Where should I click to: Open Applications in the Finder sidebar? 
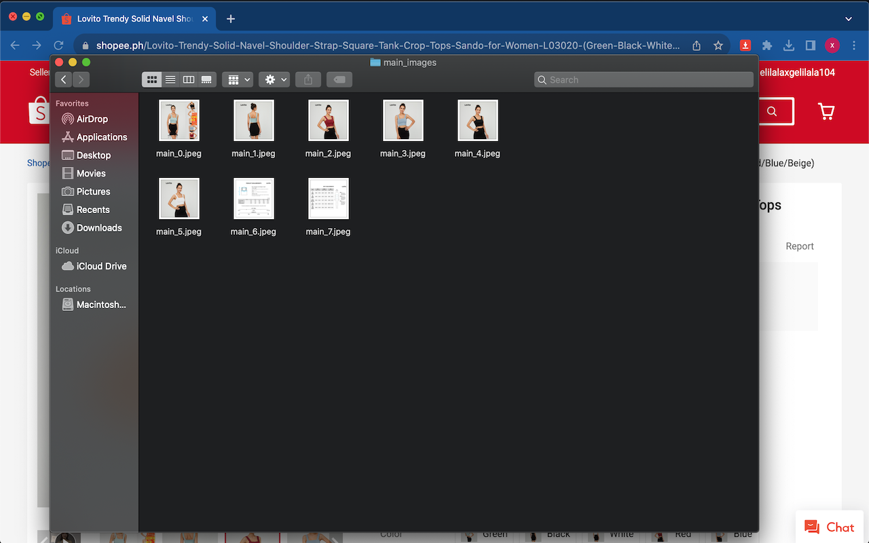[x=94, y=137]
